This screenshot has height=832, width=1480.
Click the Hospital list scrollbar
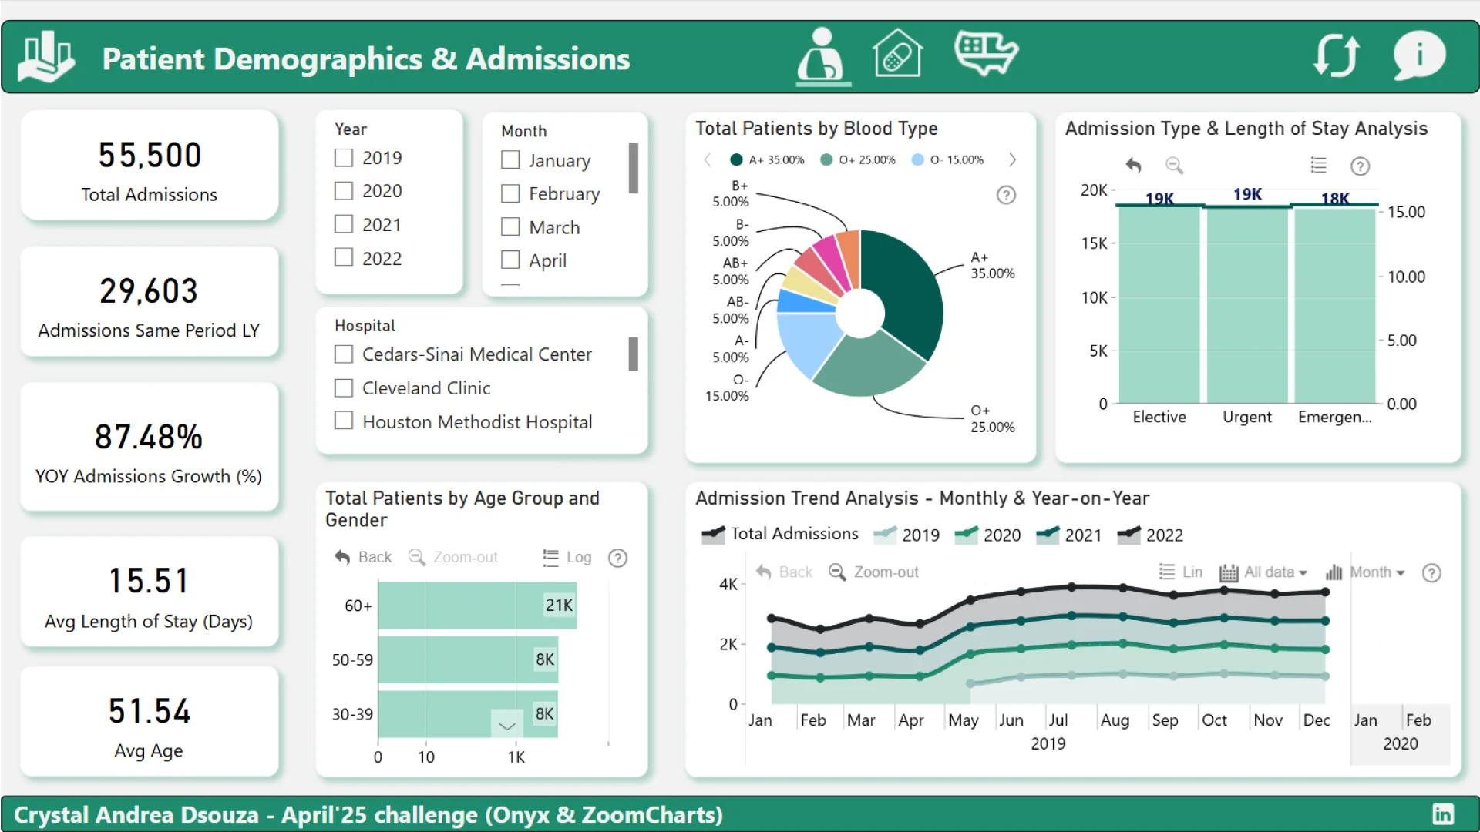click(x=633, y=354)
